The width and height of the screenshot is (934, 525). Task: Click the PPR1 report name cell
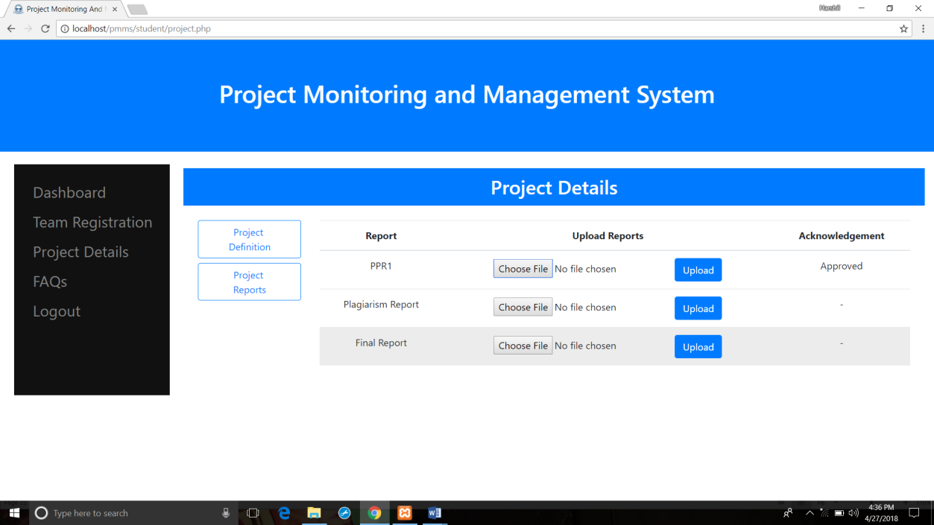(x=381, y=266)
